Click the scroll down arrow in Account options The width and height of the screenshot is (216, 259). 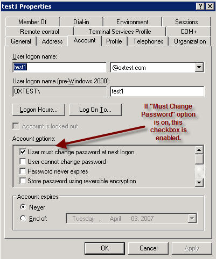199,183
